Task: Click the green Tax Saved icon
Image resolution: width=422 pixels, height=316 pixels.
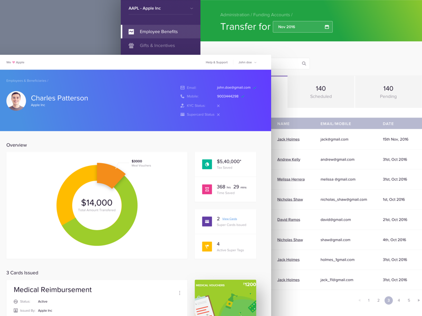Action: pyautogui.click(x=207, y=164)
